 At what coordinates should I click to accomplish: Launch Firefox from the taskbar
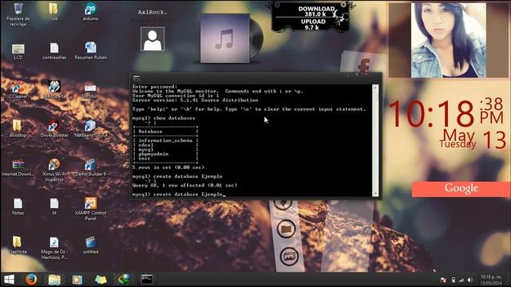tap(31, 280)
